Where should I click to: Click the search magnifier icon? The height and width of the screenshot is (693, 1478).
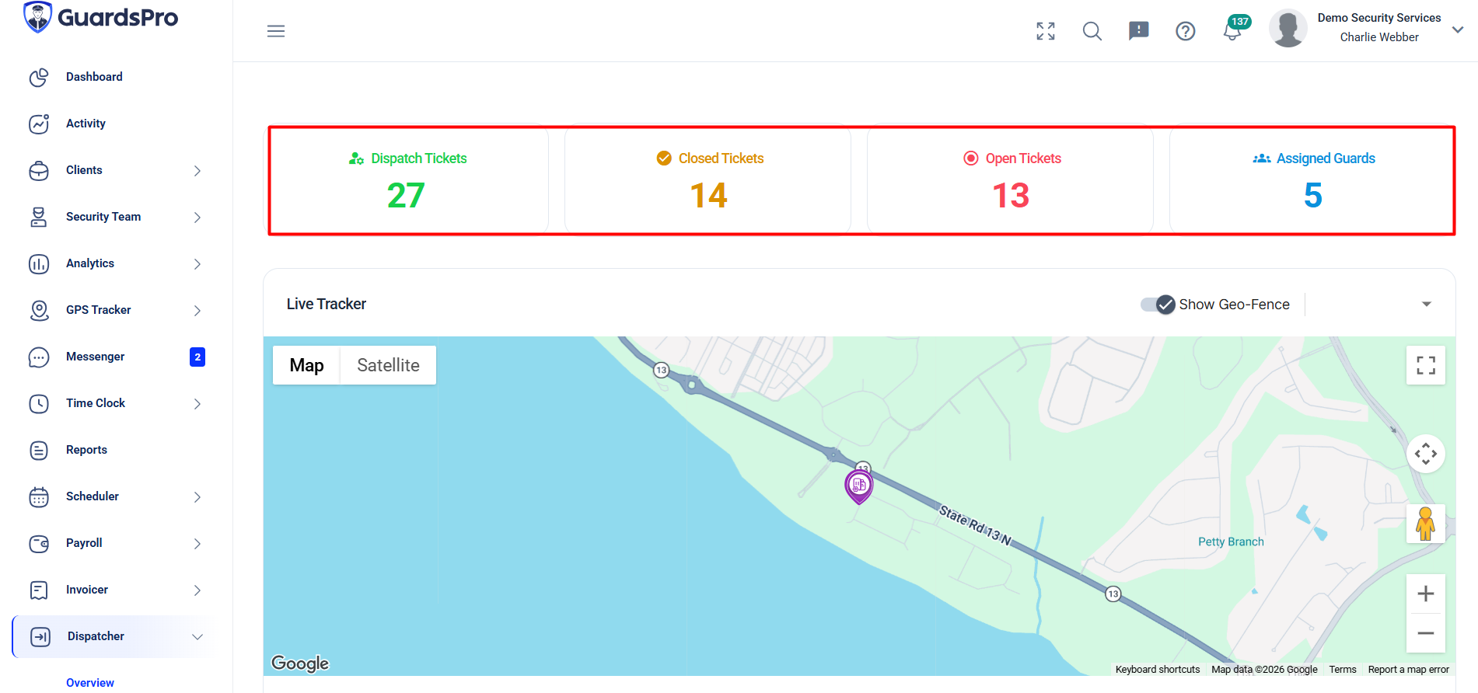(x=1092, y=31)
